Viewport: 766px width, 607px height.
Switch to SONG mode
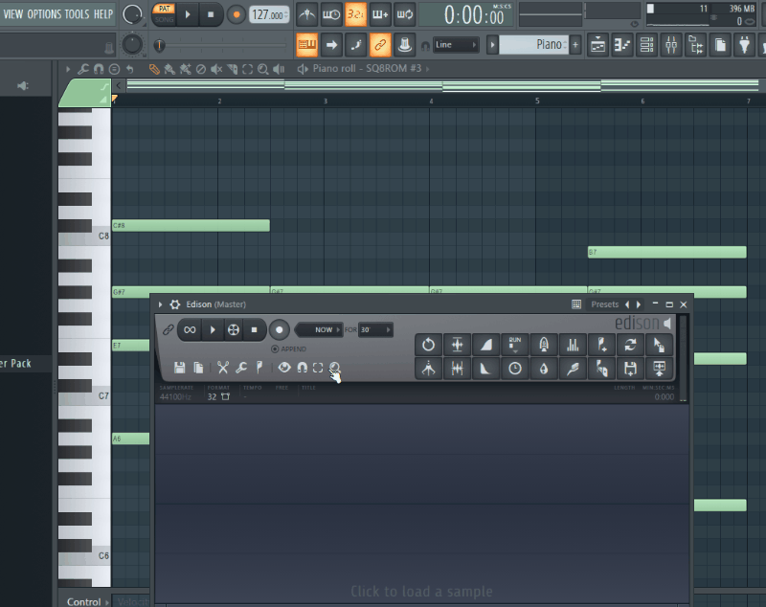(x=164, y=19)
